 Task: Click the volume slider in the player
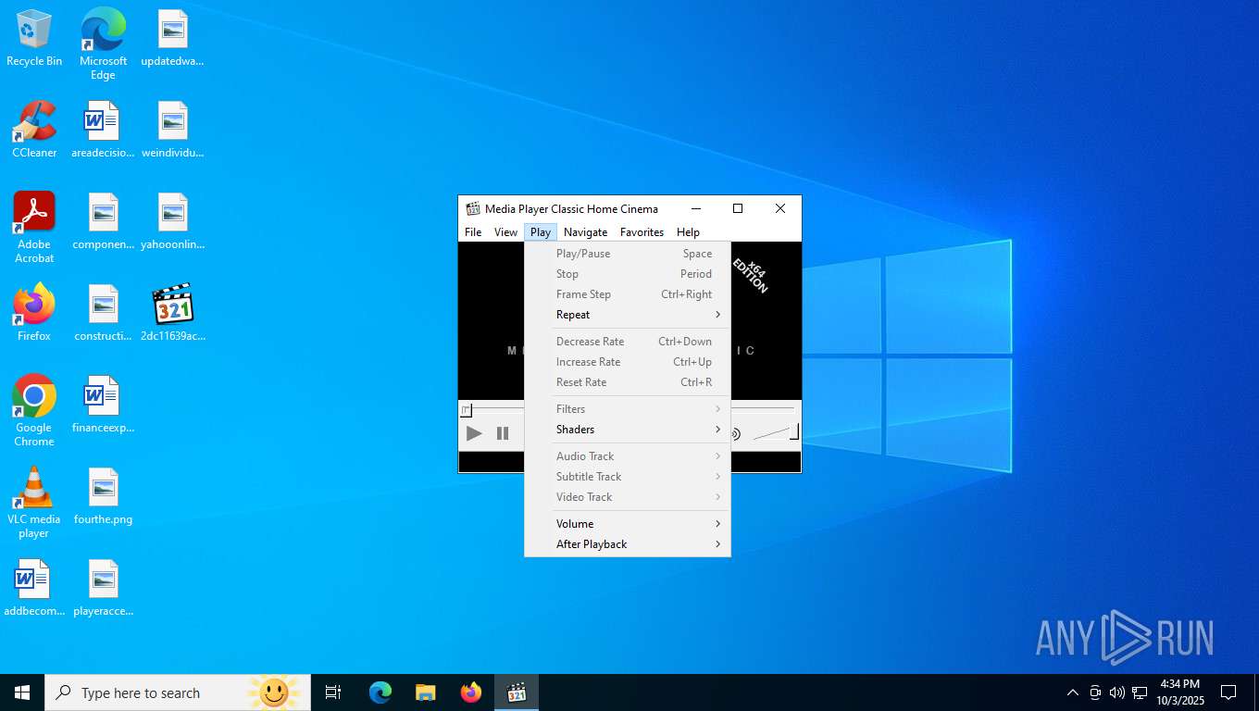pos(776,432)
